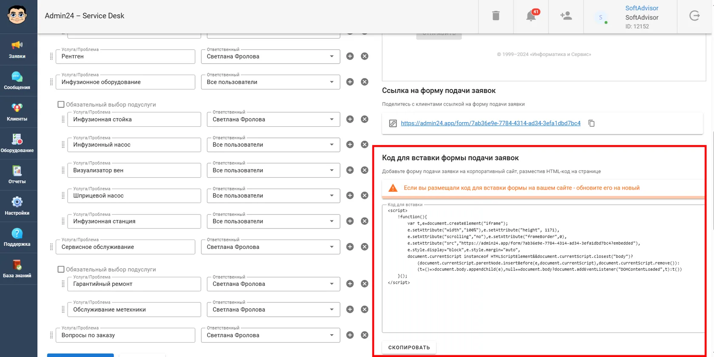Open База знаний in sidebar

click(x=17, y=269)
